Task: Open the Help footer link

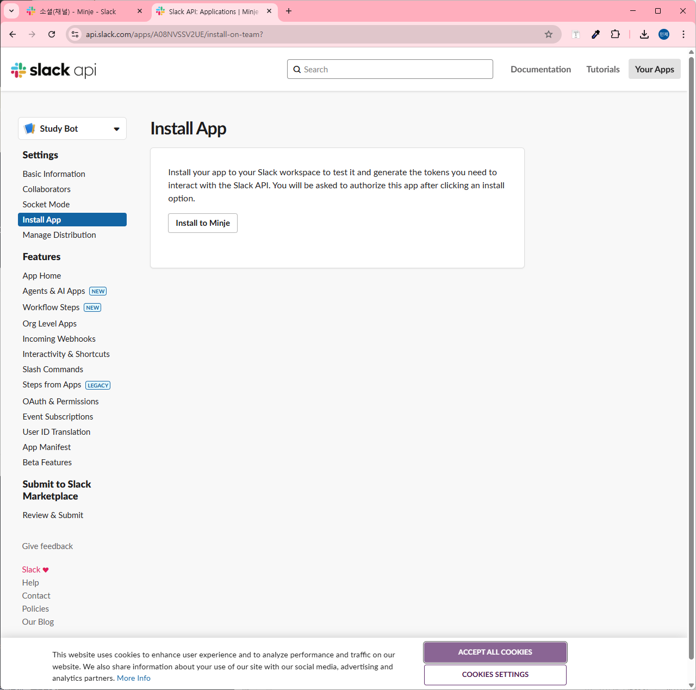Action: pyautogui.click(x=30, y=583)
